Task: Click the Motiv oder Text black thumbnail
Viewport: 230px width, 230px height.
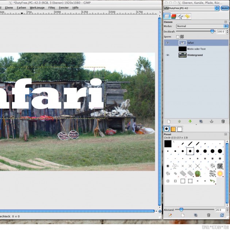Action: pyautogui.click(x=183, y=49)
